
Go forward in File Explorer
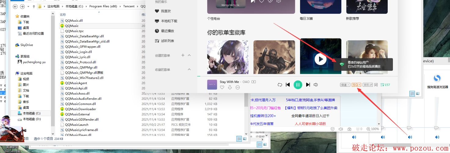[x=22, y=6]
